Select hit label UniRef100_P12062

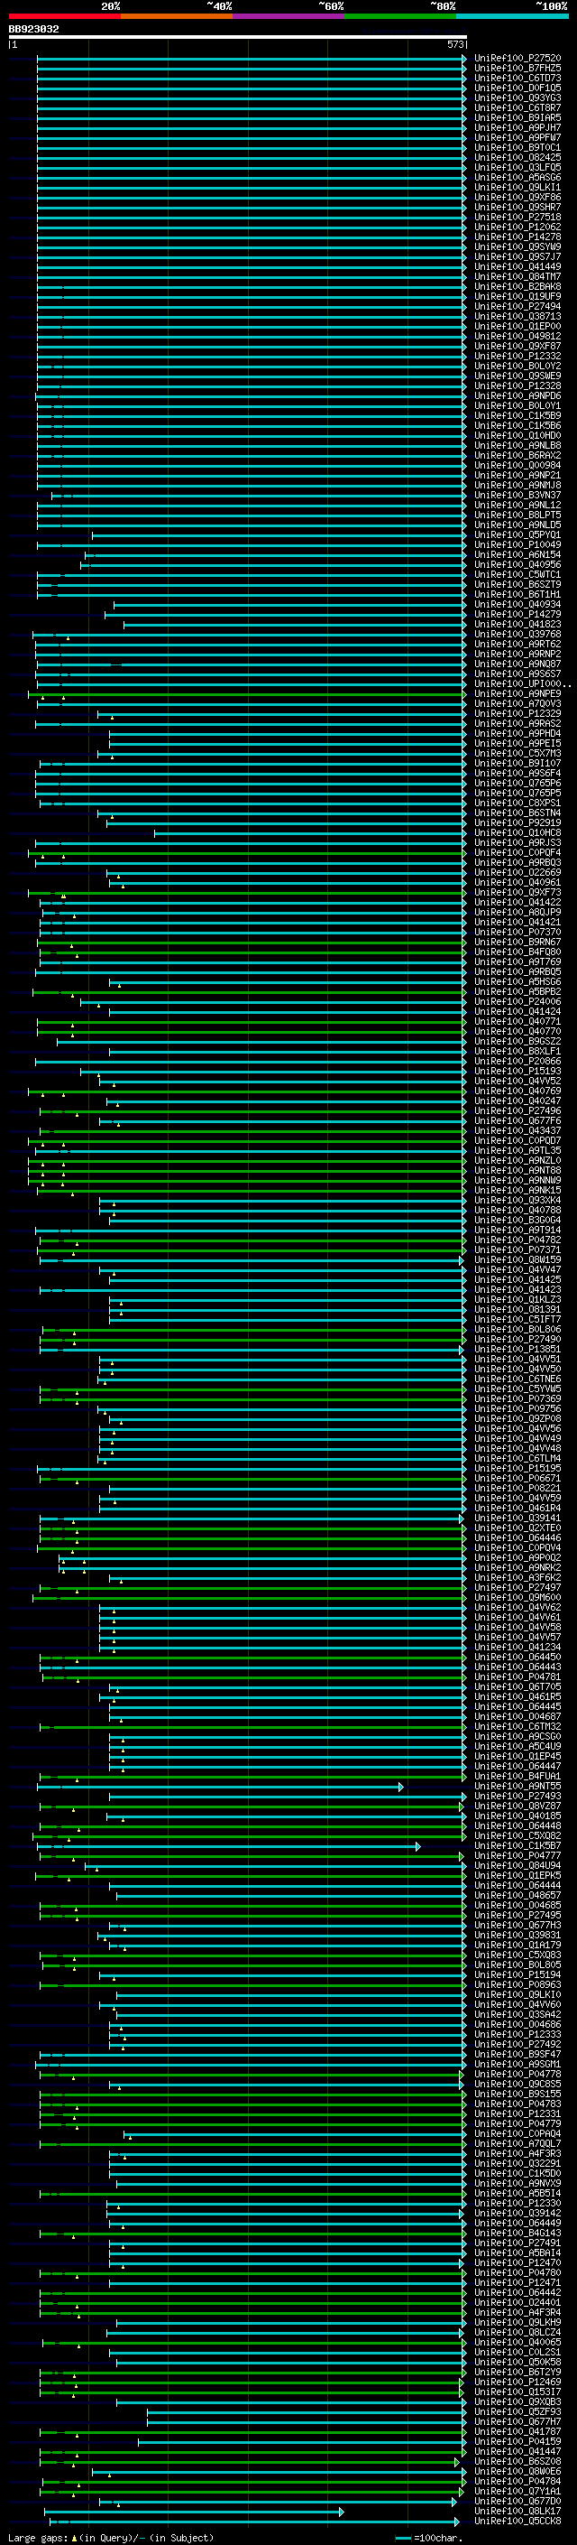coord(517,228)
